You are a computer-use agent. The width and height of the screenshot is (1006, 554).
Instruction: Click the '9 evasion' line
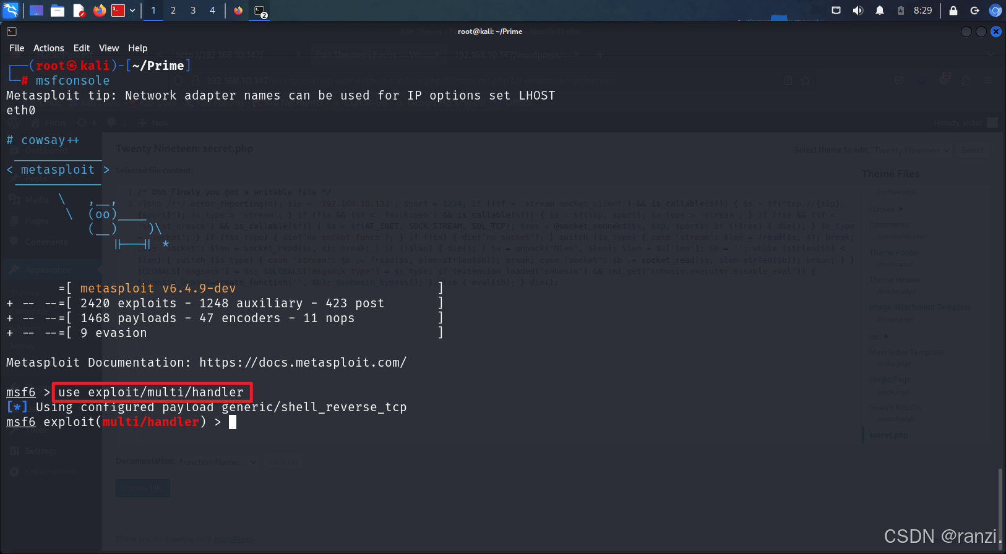point(225,333)
